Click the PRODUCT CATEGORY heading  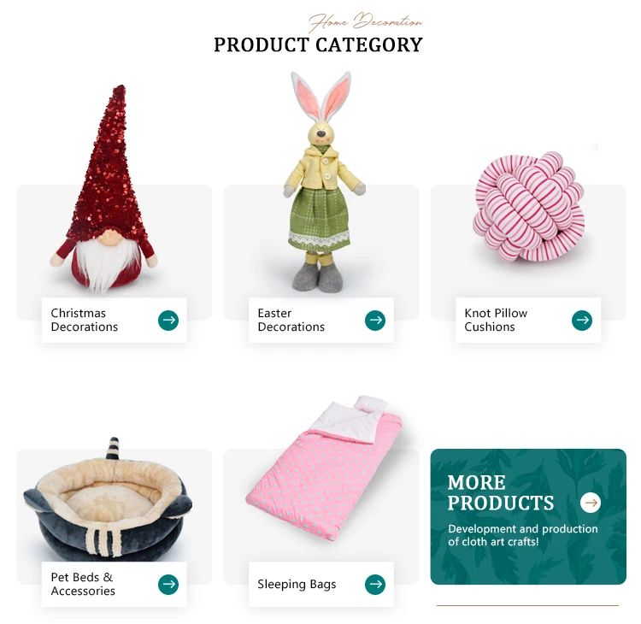coord(318,44)
